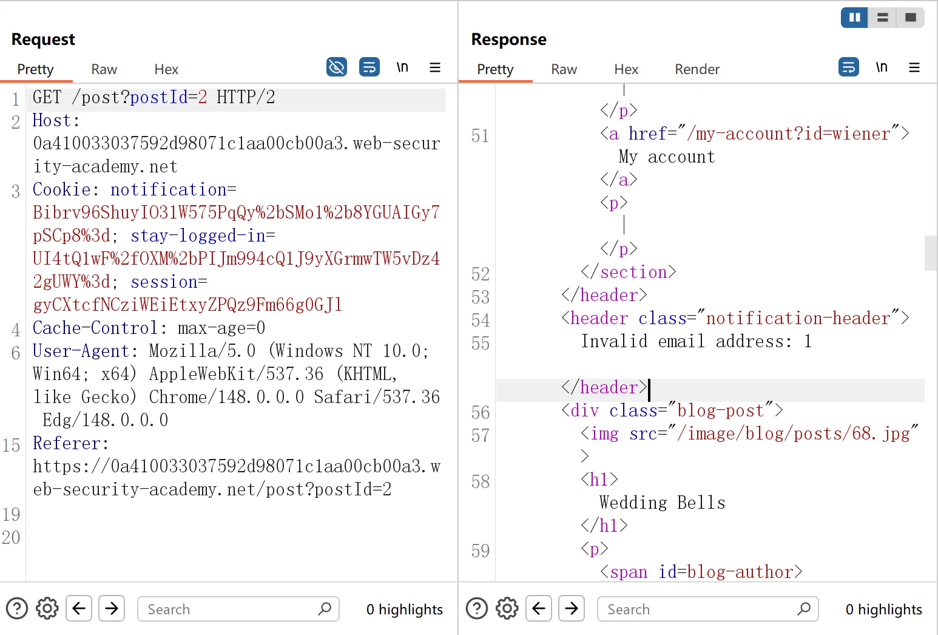The width and height of the screenshot is (938, 635).
Task: Toggle \n non-printable characters in Request
Action: (402, 67)
